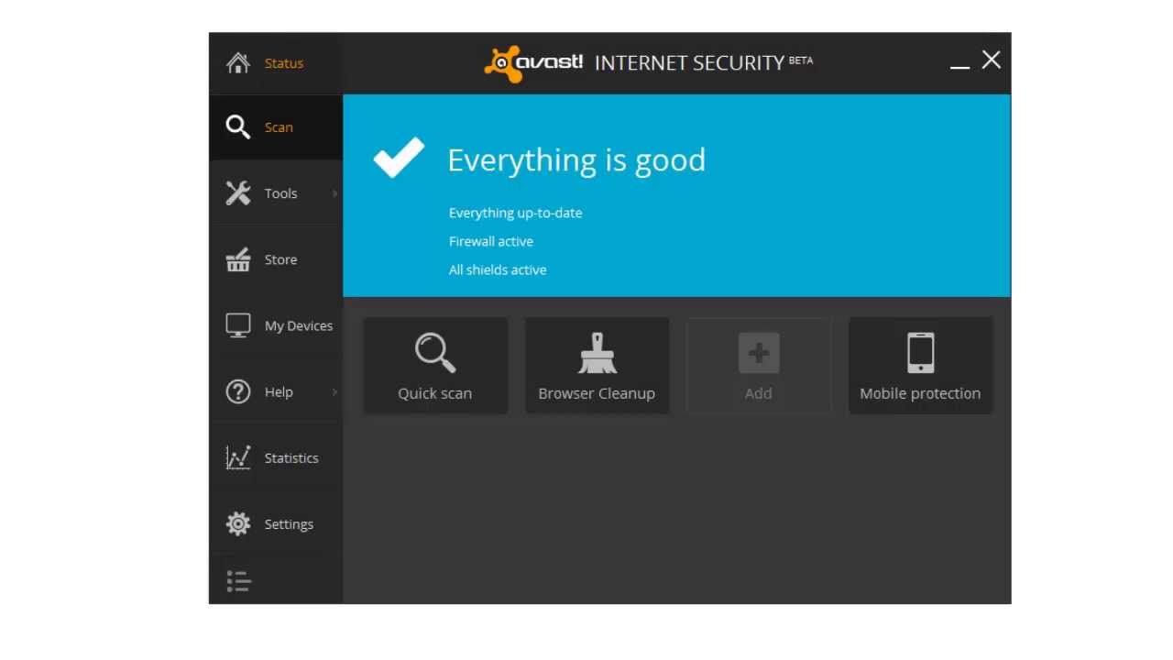This screenshot has width=1173, height=660.
Task: Click the question mark Help icon
Action: click(x=238, y=391)
